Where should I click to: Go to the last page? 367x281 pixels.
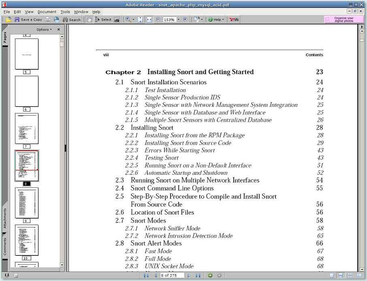pos(198,276)
